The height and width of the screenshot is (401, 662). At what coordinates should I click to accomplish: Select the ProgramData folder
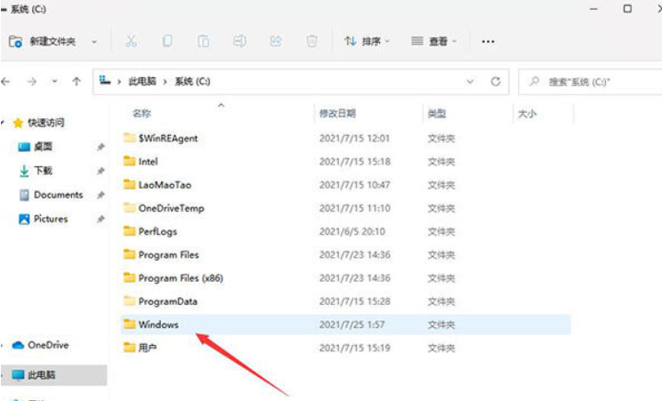(x=346, y=301)
